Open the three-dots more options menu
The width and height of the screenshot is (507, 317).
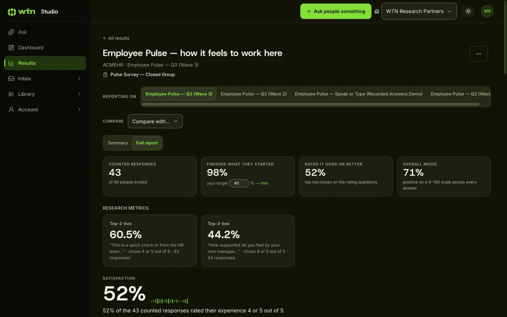pyautogui.click(x=479, y=54)
